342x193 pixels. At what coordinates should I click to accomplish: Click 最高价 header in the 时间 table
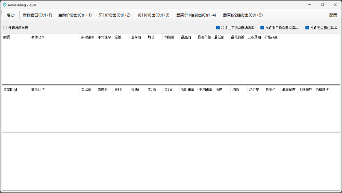coord(188,37)
